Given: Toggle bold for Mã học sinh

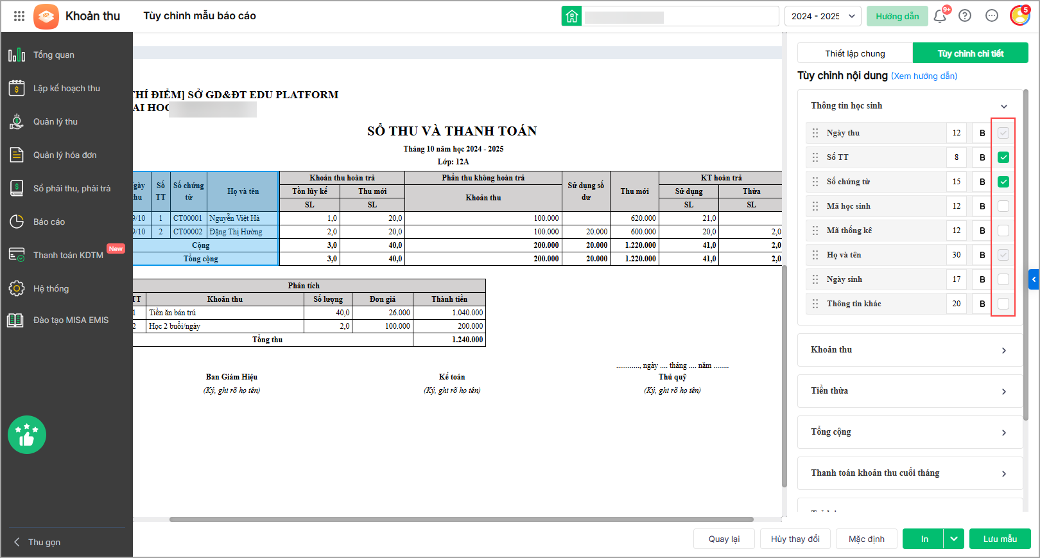Looking at the screenshot, I should pos(982,206).
